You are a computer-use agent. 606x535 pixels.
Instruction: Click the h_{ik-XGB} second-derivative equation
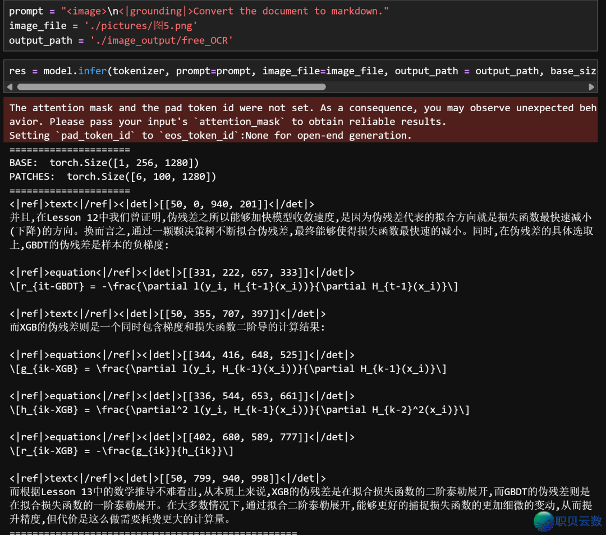point(241,409)
